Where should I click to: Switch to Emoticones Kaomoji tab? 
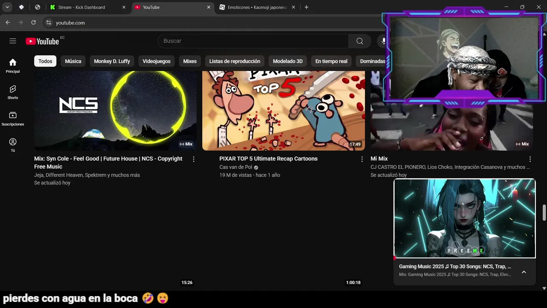tap(257, 7)
